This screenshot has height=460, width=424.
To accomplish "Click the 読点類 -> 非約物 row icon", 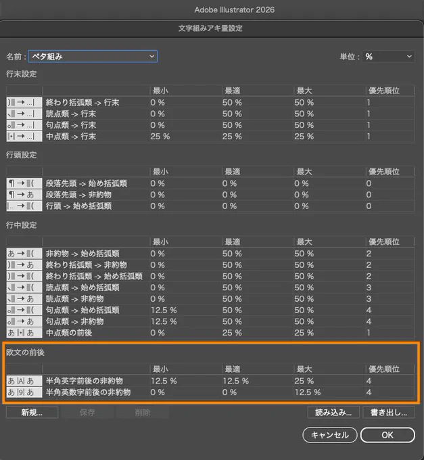I will [x=24, y=299].
